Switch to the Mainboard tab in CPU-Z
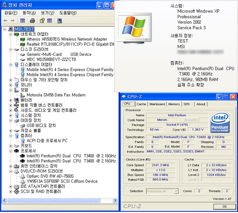 157,104
